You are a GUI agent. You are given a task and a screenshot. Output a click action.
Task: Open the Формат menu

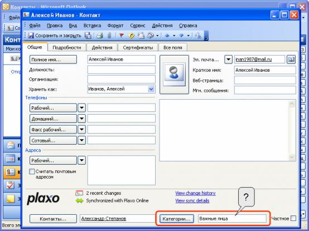click(115, 26)
